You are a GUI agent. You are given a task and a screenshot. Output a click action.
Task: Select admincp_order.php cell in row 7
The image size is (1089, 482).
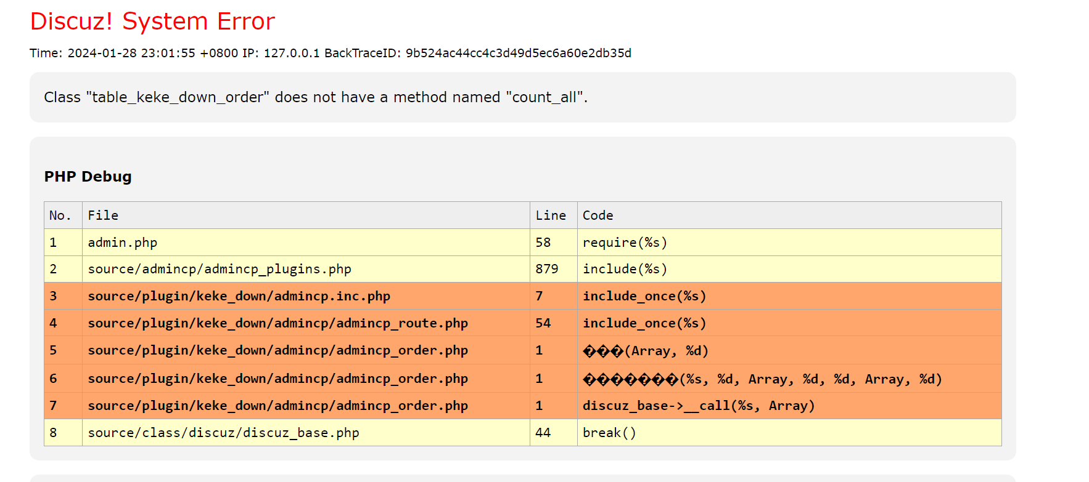click(x=306, y=406)
